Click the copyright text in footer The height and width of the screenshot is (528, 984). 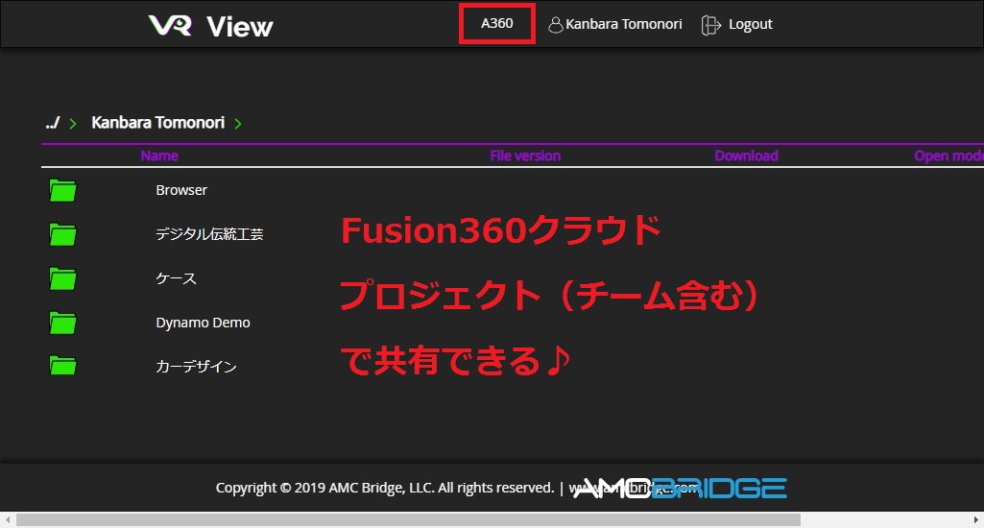[385, 488]
